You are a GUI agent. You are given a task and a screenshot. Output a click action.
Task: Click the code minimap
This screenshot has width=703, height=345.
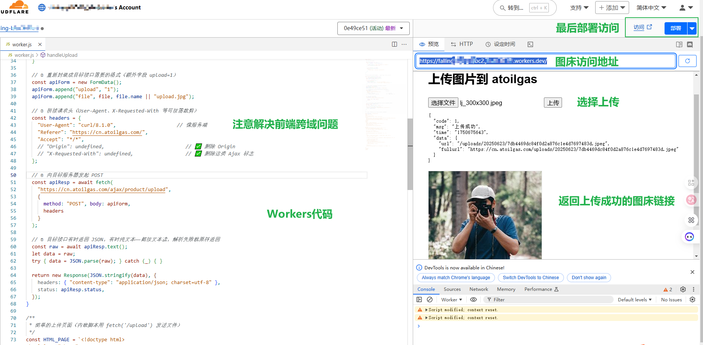pyautogui.click(x=384, y=105)
